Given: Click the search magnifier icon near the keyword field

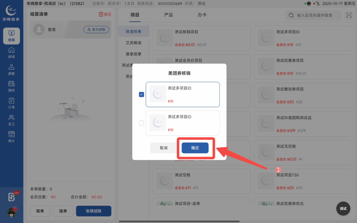Looking at the screenshot, I should pos(291,15).
